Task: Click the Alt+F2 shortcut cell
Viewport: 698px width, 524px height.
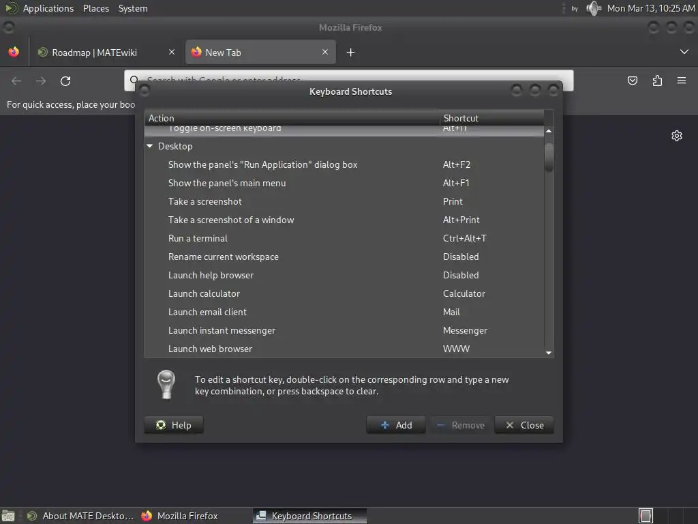Action: pos(456,165)
